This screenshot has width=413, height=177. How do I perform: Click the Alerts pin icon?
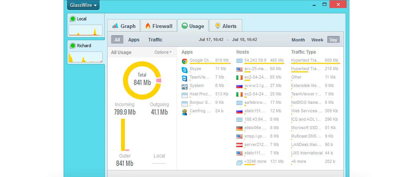tap(218, 26)
